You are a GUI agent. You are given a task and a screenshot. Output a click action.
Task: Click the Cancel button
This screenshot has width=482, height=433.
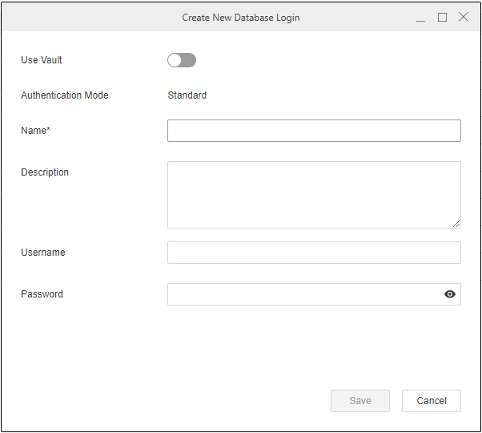[431, 401]
